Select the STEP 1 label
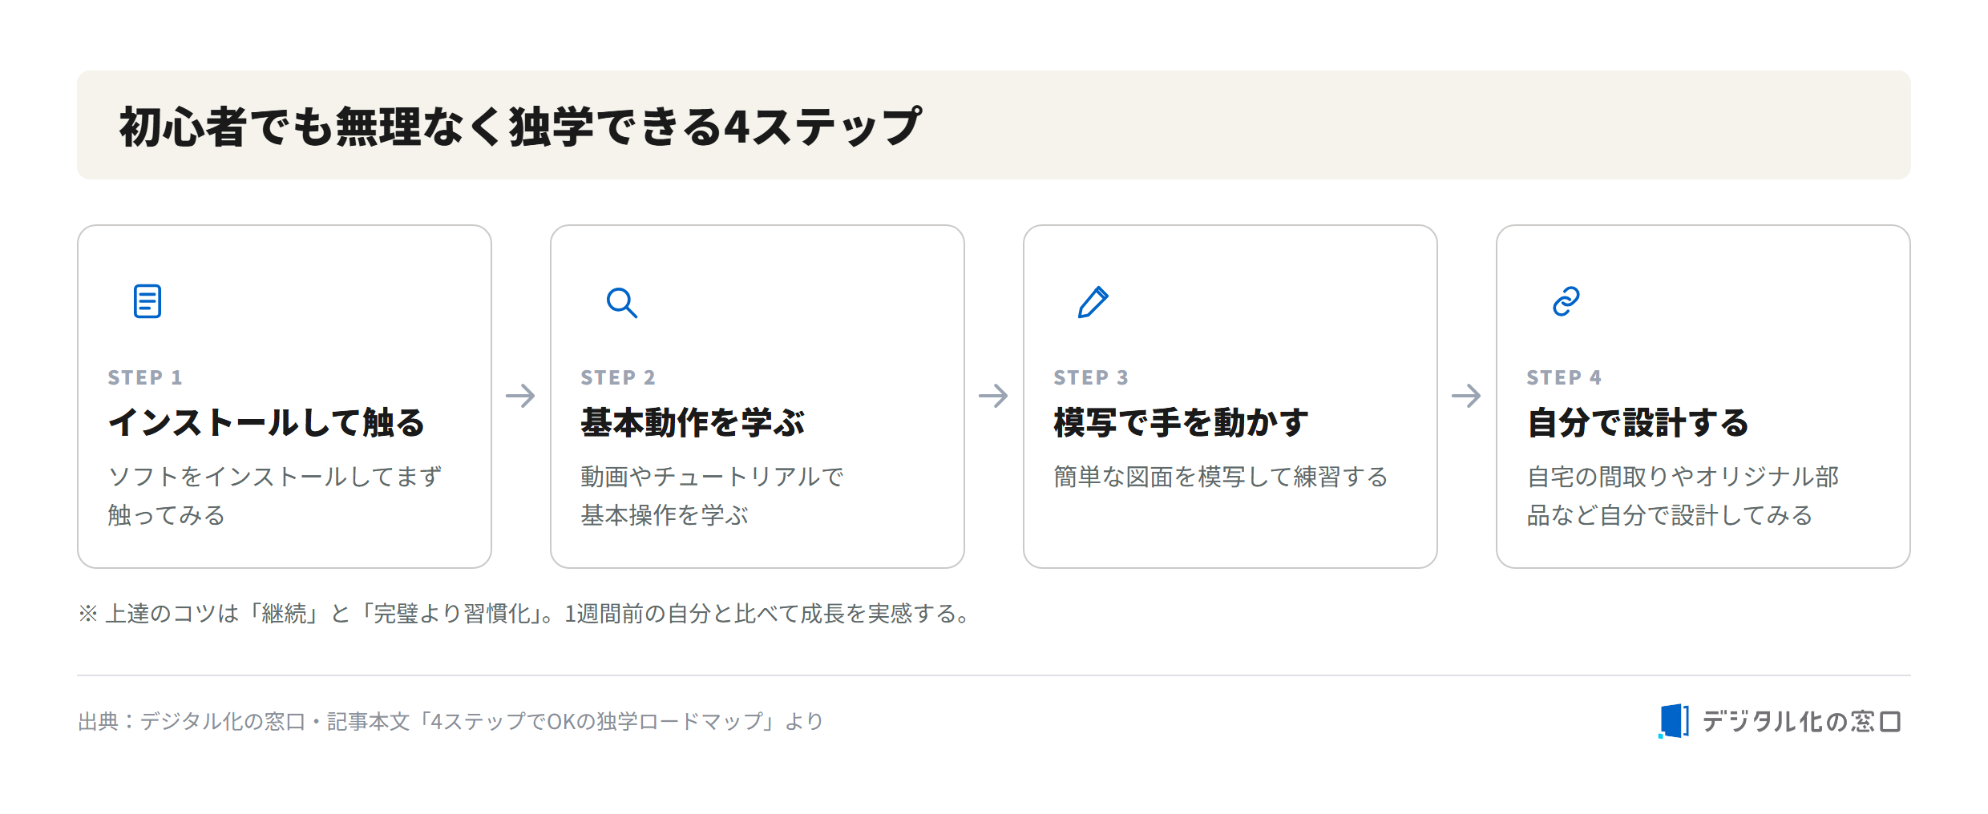Viewport: 1988px width, 814px height. [145, 377]
